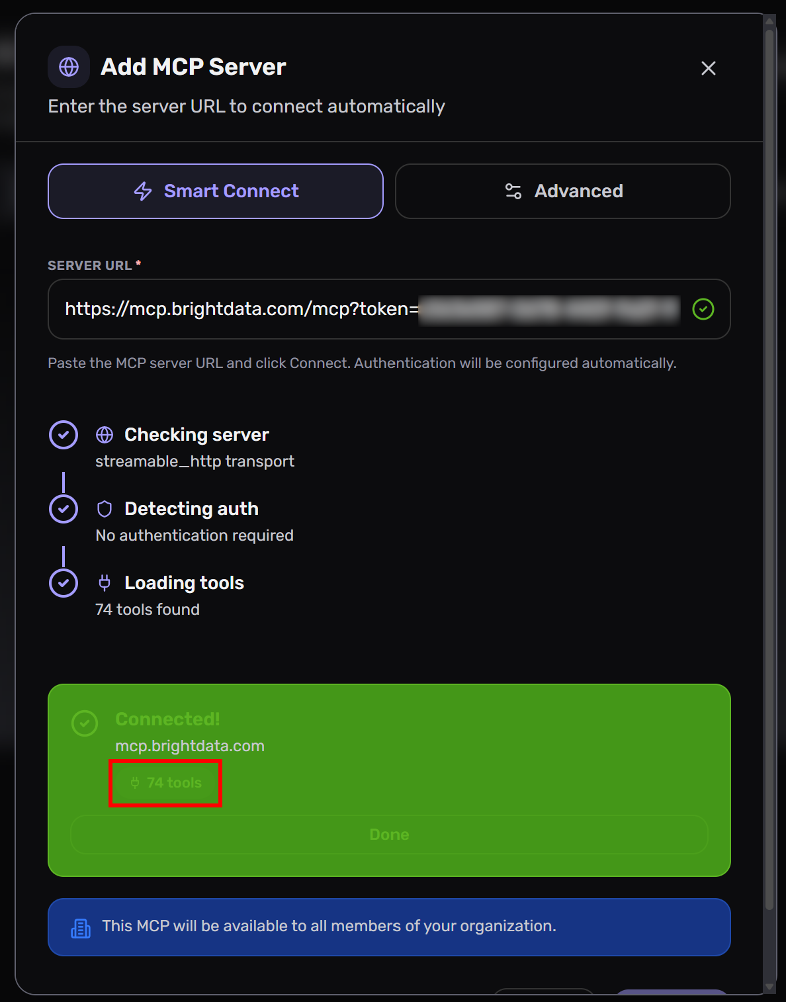Click the Detecting auth step checkmark circle

64,509
